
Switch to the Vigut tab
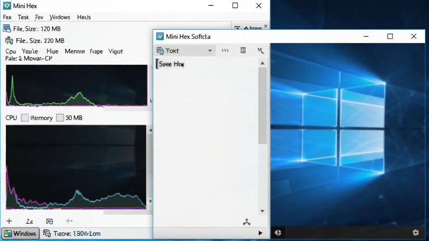click(116, 51)
